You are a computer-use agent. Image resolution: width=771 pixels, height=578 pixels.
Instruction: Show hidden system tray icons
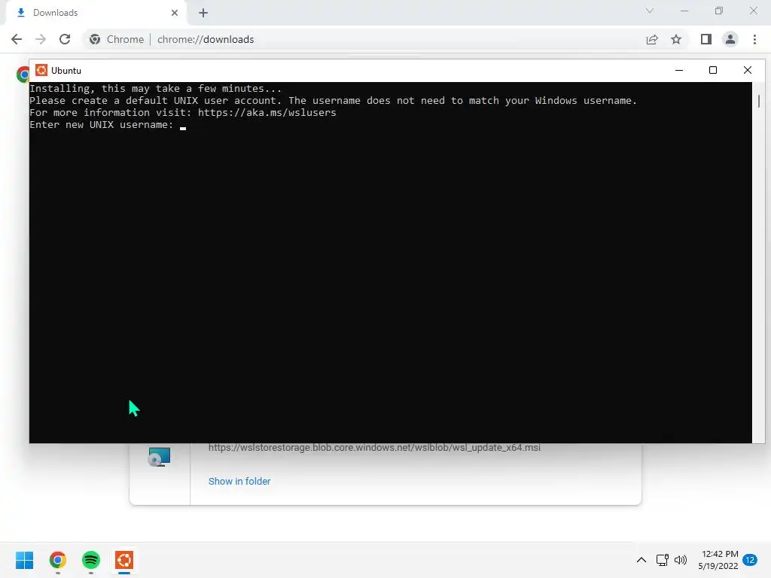[641, 560]
